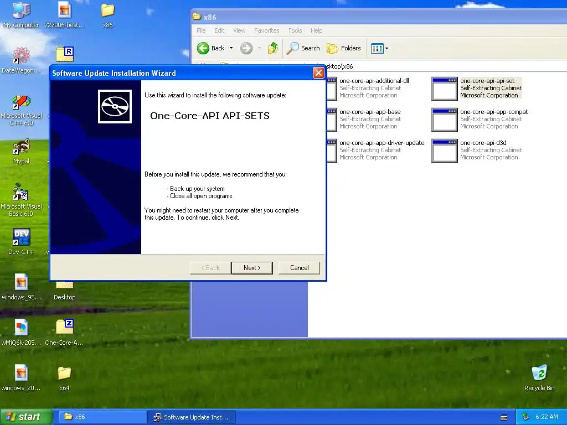Click the 6:22 AM taskbar clock
This screenshot has width=567, height=425.
547,417
